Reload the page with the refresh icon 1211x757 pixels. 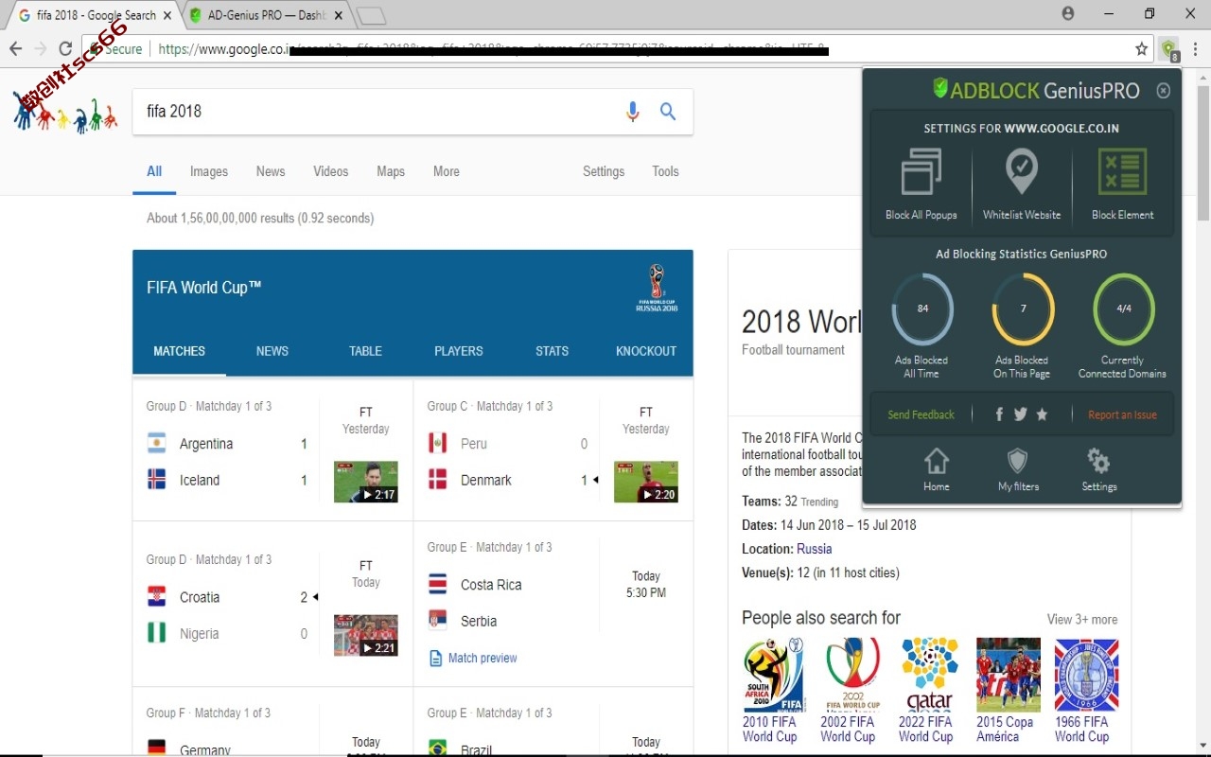(65, 49)
